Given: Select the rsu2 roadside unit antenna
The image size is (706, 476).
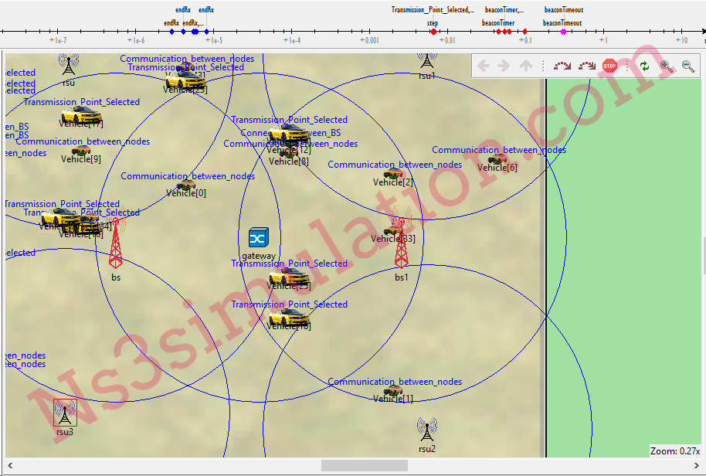Looking at the screenshot, I should (x=427, y=429).
